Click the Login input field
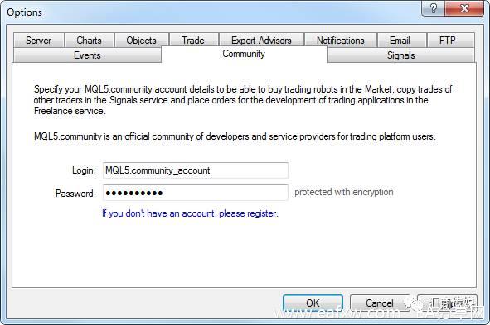 196,170
